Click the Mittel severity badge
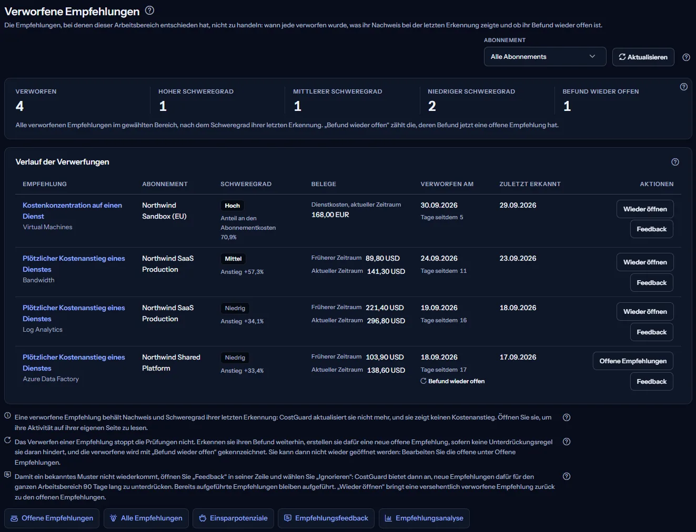 click(x=233, y=259)
